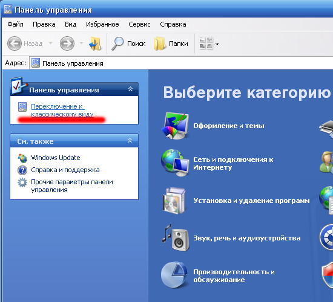The image size is (333, 302).
Task: Click the Up folder toolbar icon
Action: [95, 43]
